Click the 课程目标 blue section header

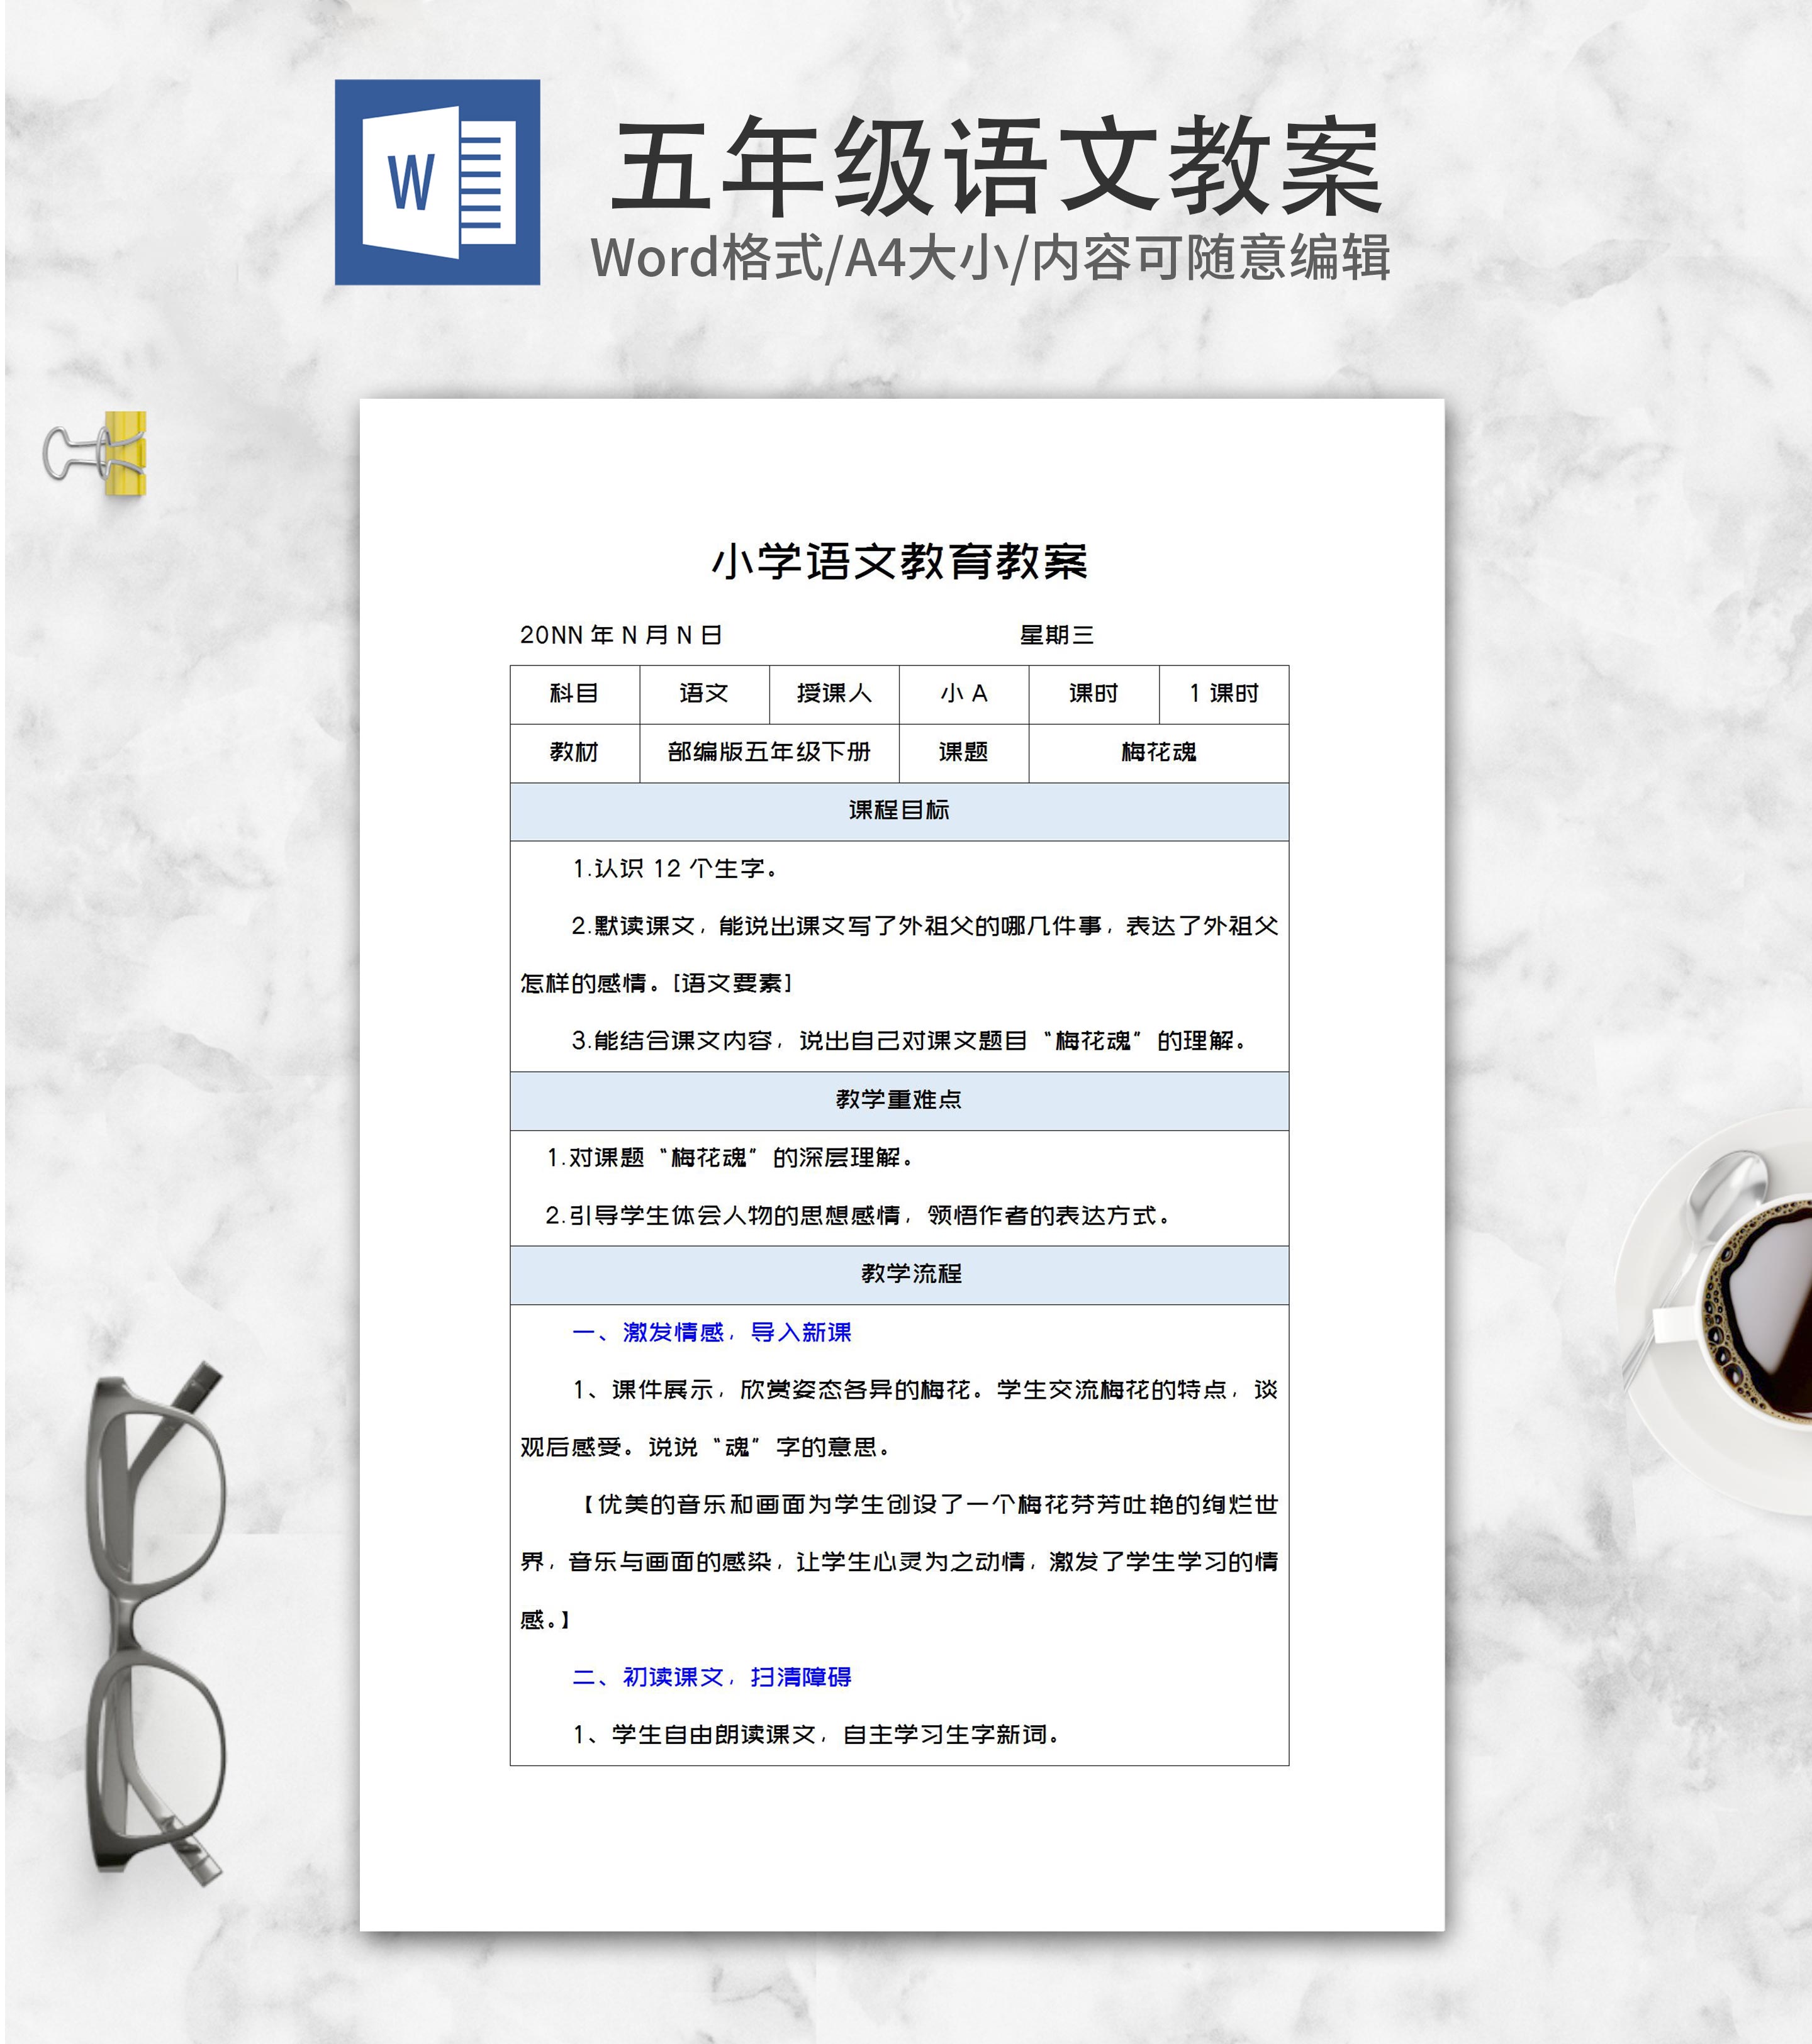898,811
